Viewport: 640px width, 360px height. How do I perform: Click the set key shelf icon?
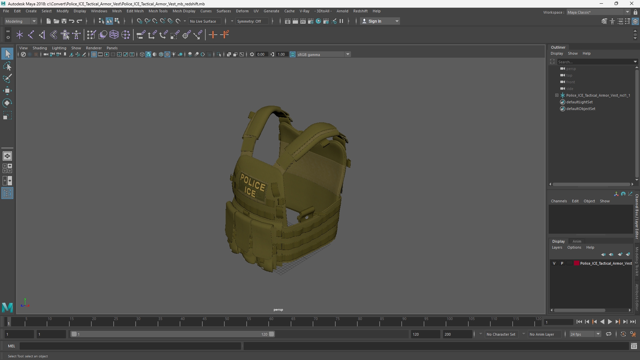coord(213,35)
